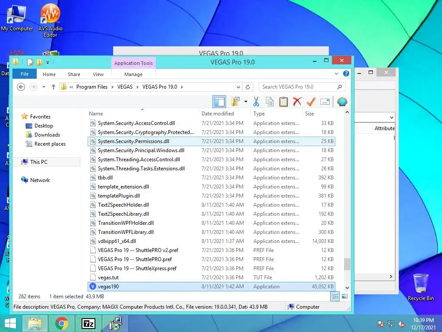
Task: Open the File menu tab
Action: click(x=25, y=74)
